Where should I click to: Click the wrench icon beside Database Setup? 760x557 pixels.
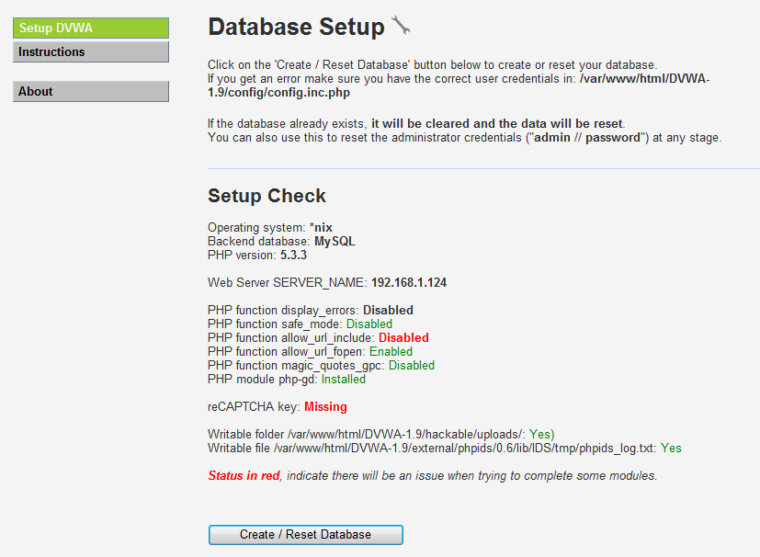401,25
